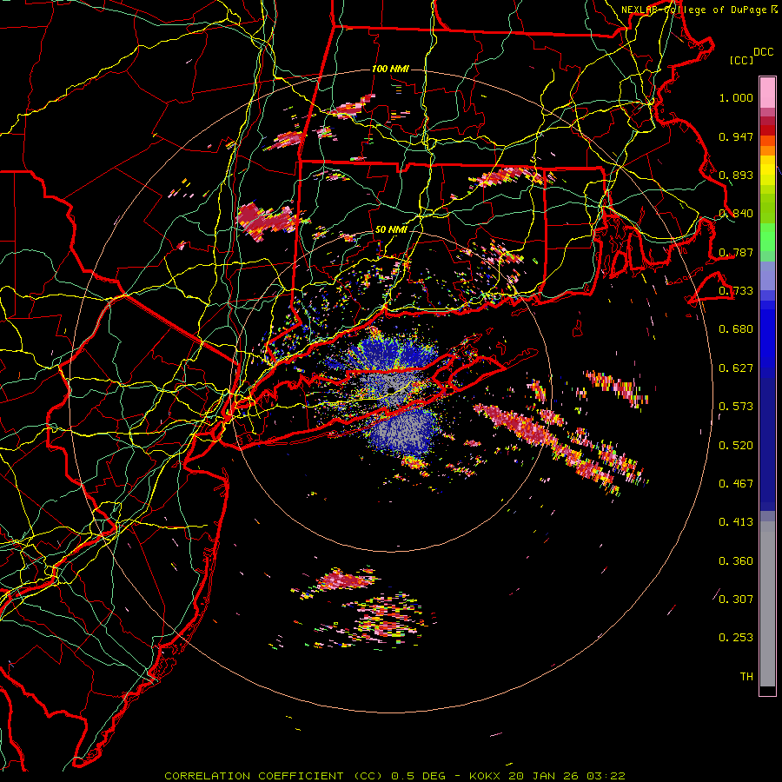Screen dimensions: 782x782
Task: Click the CORRELATION COEFFICIENT (CC) caption text
Action: click(274, 776)
